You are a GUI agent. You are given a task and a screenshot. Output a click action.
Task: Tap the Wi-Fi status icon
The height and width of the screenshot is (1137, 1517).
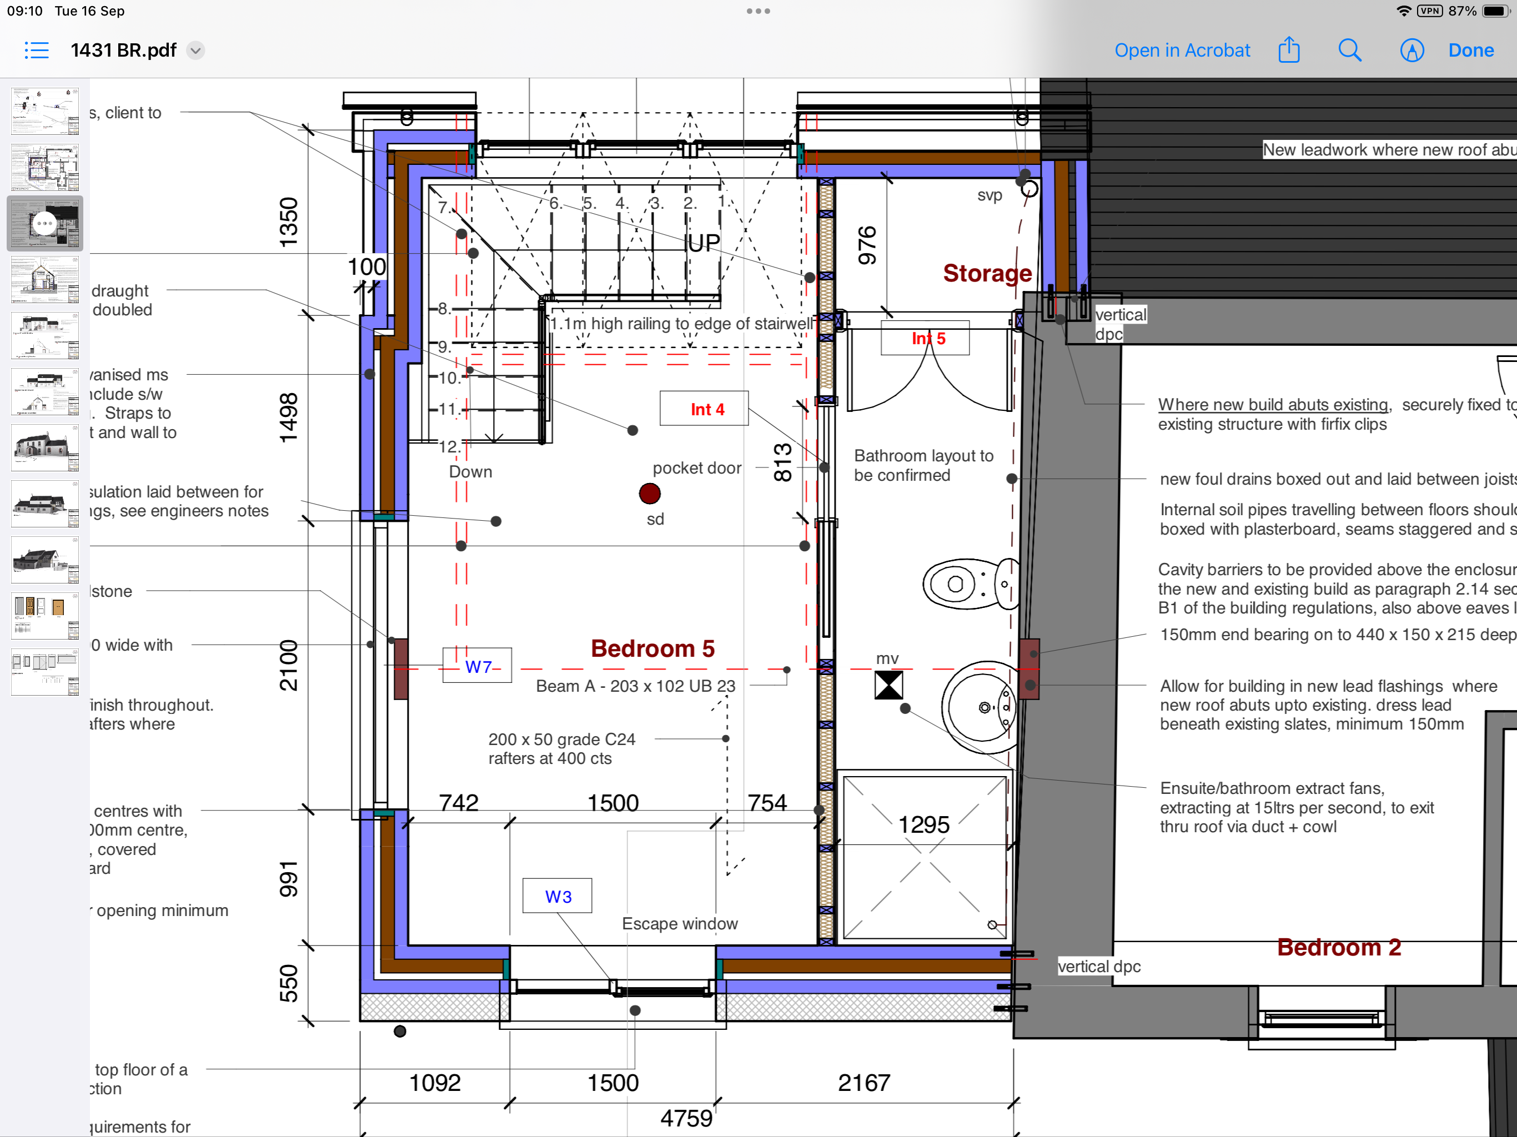1403,11
